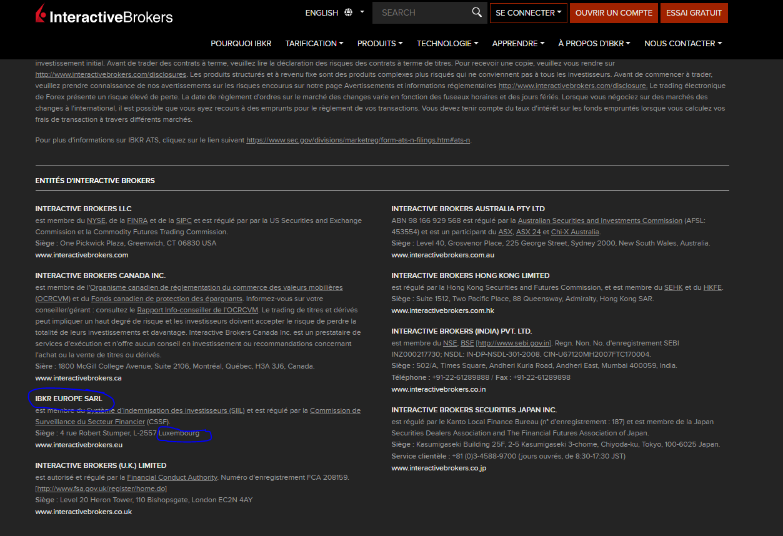This screenshot has width=783, height=536.
Task: Visit www.interactivebrokers.com.hk link
Action: click(x=443, y=310)
